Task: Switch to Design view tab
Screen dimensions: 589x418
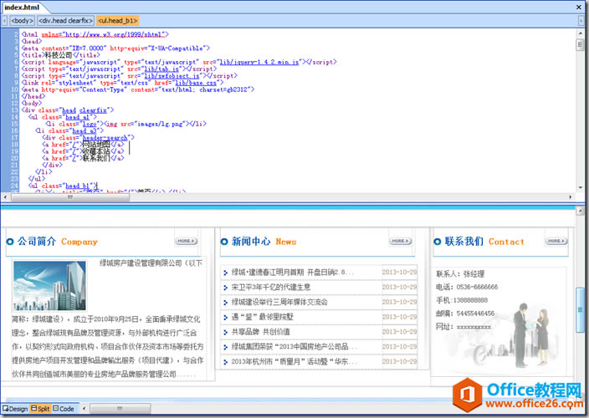Action: pyautogui.click(x=16, y=409)
